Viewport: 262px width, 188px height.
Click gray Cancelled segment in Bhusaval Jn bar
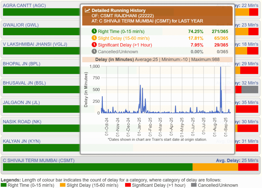pyautogui.click(x=250, y=90)
